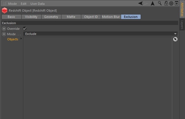Click the back navigation arrow
This screenshot has width=185, height=119.
click(141, 3)
